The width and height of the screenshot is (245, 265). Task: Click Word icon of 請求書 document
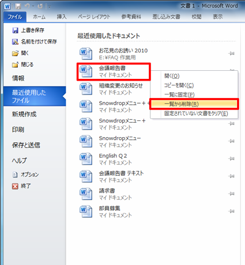click(86, 194)
